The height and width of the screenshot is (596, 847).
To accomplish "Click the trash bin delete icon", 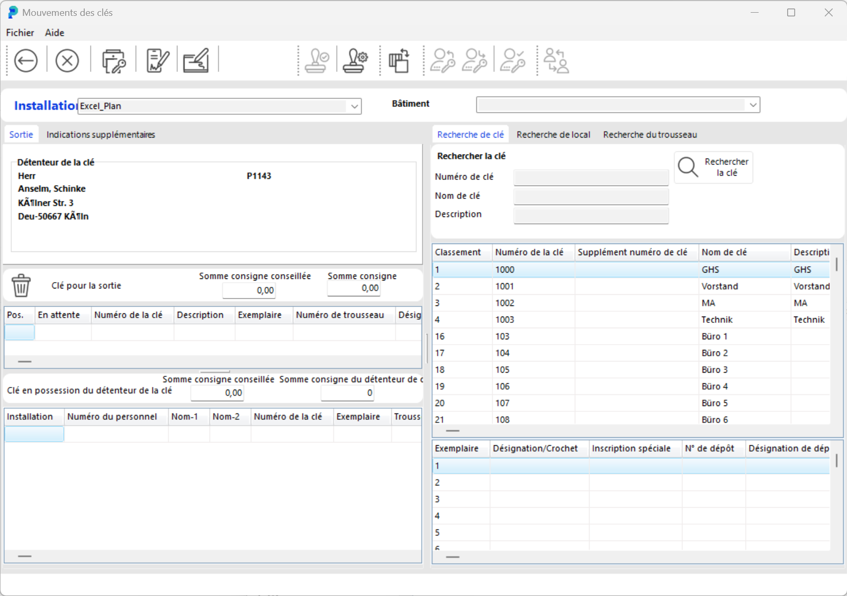I will tap(21, 285).
